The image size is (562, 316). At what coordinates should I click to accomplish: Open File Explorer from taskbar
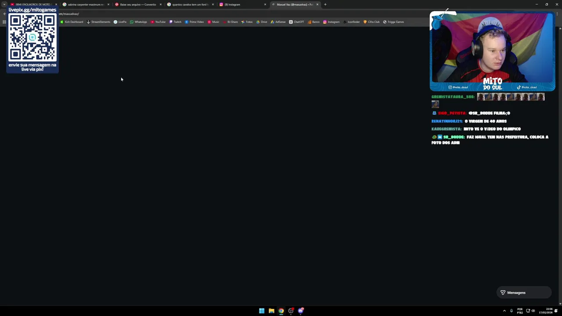click(271, 311)
